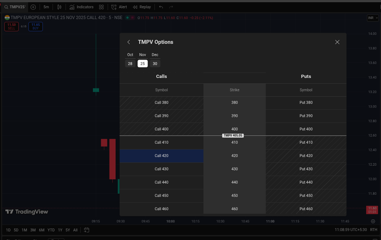Add symbol with the plus icon
This screenshot has width=381, height=240.
click(x=33, y=7)
